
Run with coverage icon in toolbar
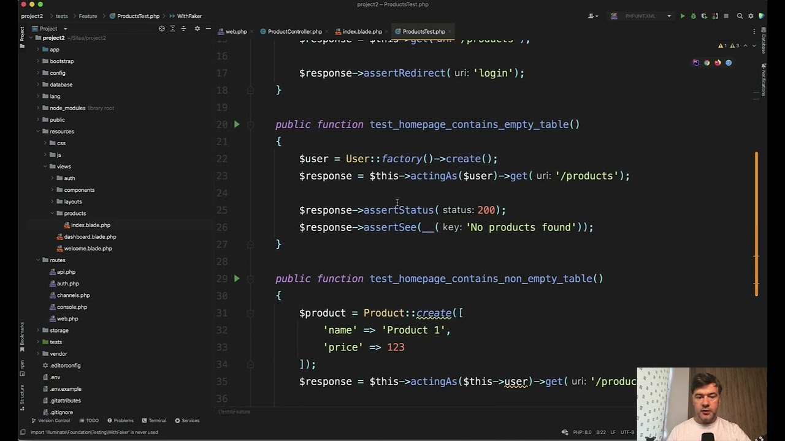[x=704, y=16]
